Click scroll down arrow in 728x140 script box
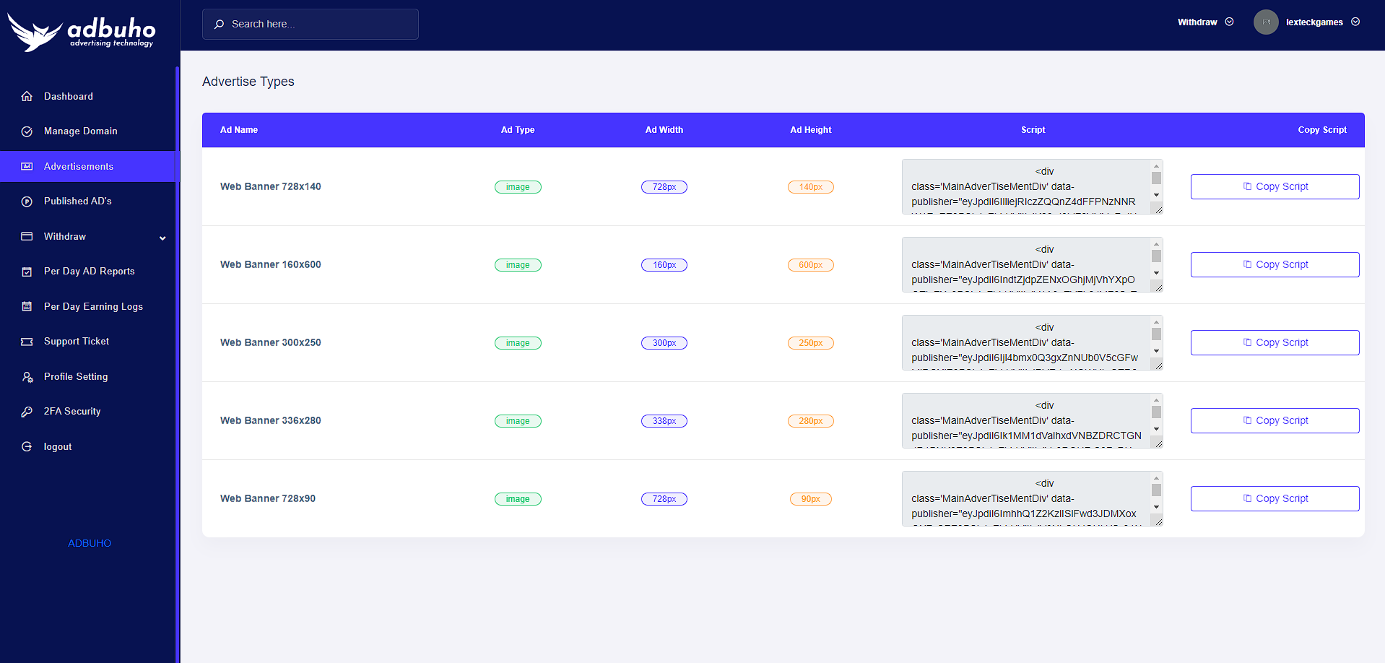The image size is (1385, 663). 1156,195
